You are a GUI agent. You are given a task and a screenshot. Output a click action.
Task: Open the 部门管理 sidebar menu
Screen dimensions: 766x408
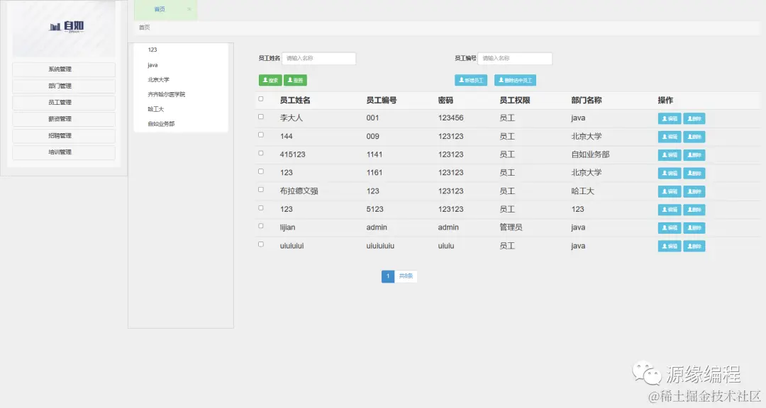[x=64, y=86]
